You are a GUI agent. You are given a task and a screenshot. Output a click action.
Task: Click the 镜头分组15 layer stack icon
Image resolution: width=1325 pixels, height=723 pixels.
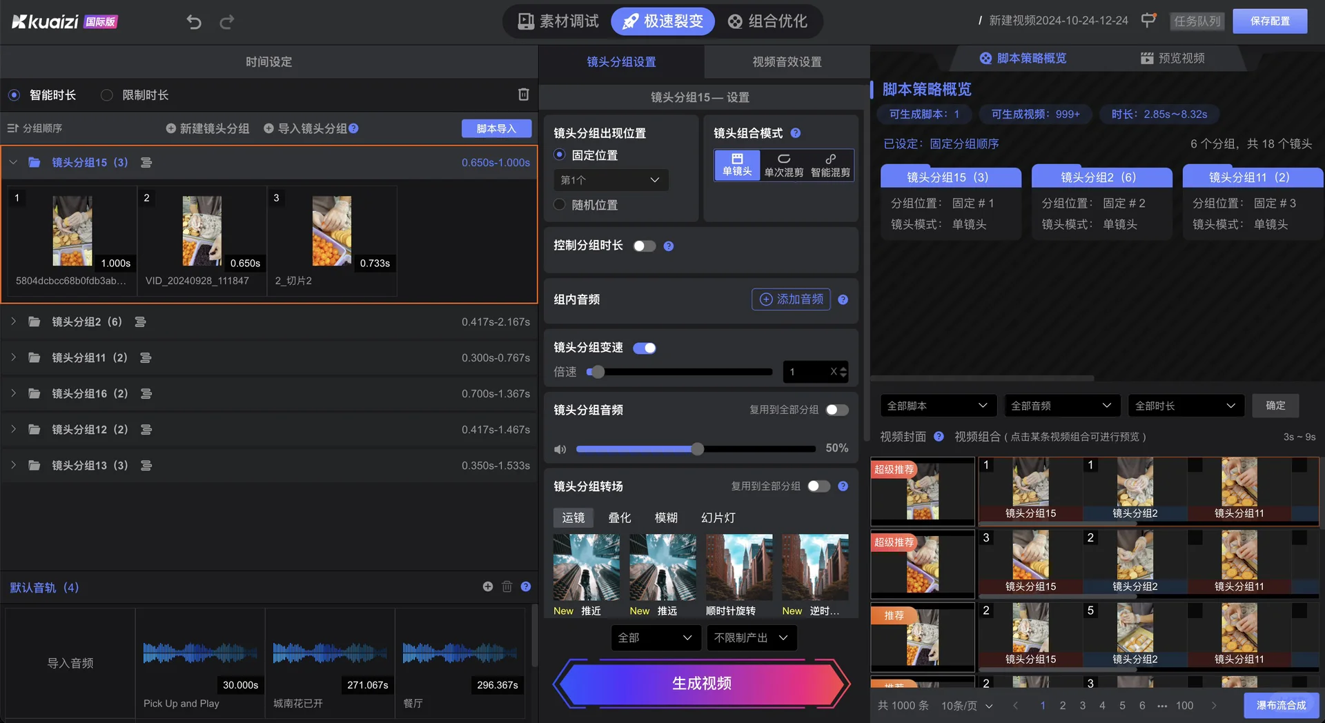click(x=146, y=163)
